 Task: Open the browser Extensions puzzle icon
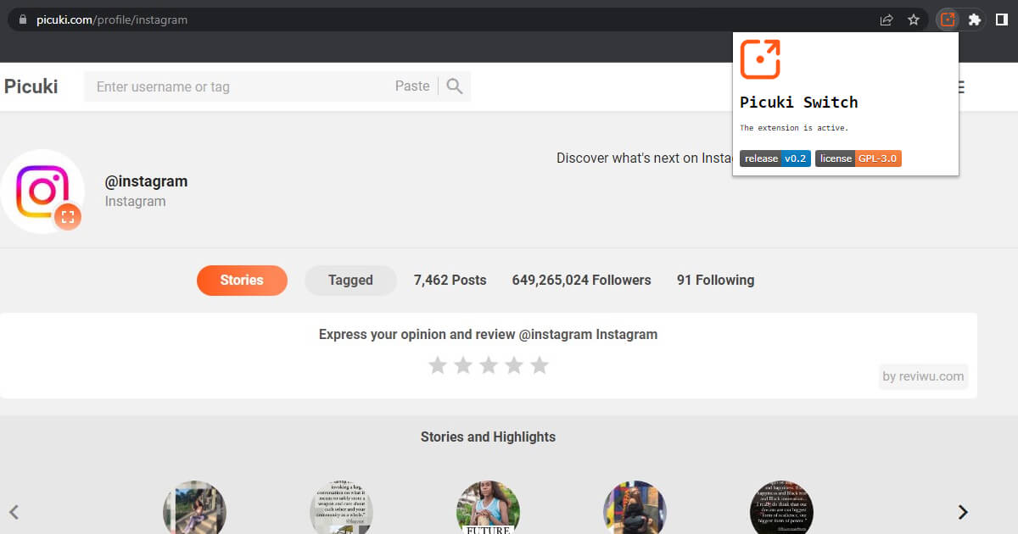[975, 19]
